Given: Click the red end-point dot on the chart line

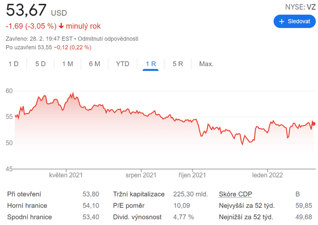Looking at the screenshot, I should tap(313, 124).
